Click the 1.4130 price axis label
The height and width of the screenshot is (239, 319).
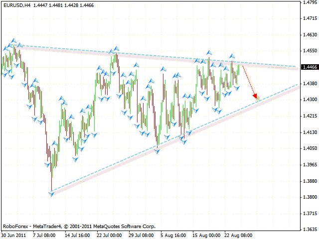[x=310, y=132]
